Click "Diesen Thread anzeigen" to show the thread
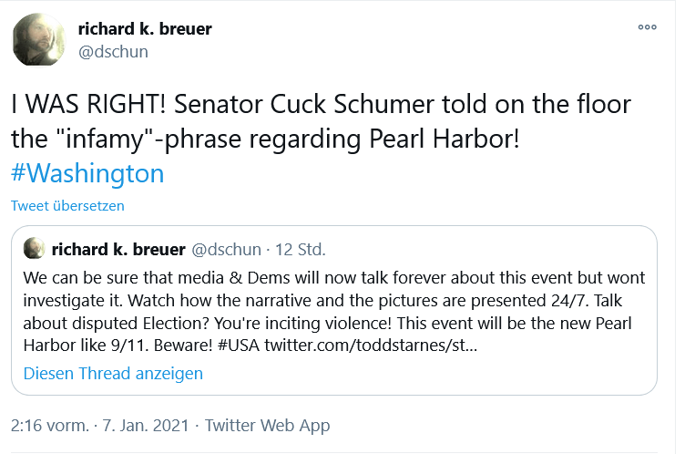 pos(113,373)
